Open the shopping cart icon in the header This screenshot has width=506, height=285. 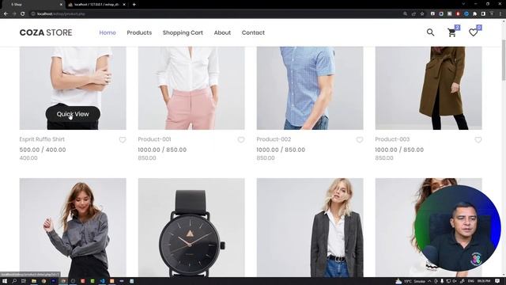click(451, 32)
